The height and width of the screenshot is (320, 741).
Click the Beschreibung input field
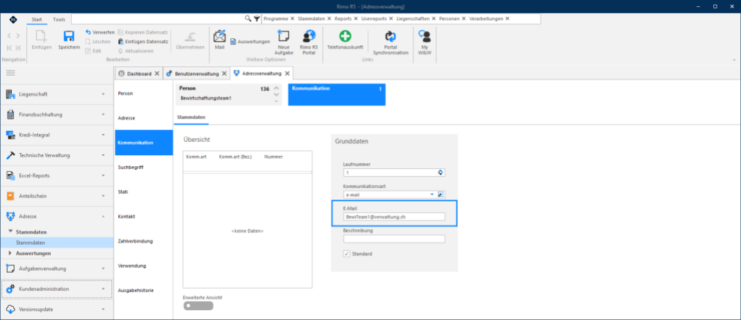click(x=394, y=239)
